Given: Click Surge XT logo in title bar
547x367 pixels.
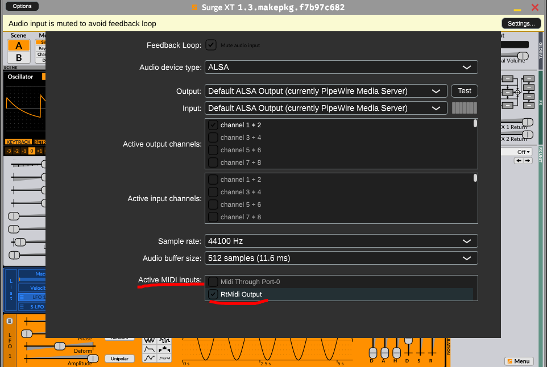Looking at the screenshot, I should (x=194, y=7).
